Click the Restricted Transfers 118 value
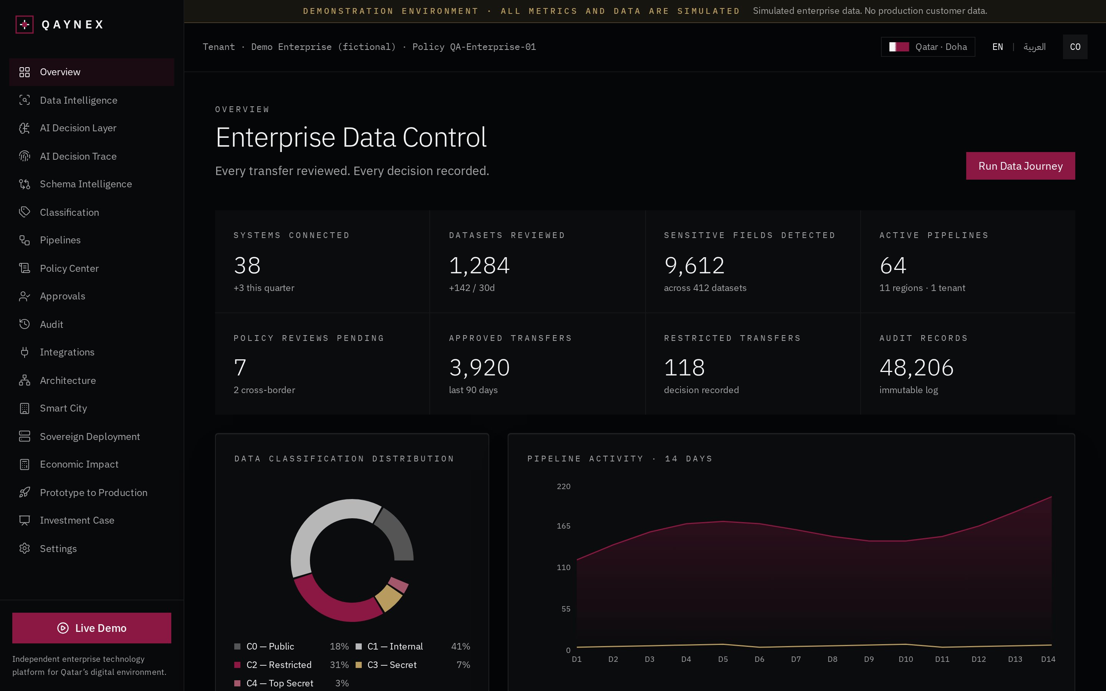The height and width of the screenshot is (691, 1106). coord(684,367)
